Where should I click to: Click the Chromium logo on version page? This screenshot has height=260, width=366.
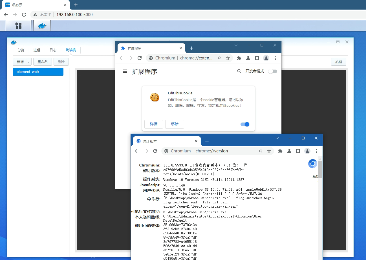pos(312,164)
